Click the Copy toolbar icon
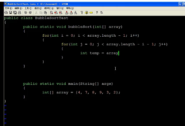The image size is (185, 126). [x=41, y=13]
